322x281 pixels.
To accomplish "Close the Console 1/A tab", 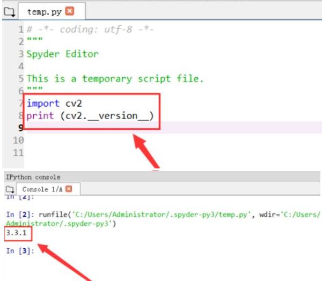I will [69, 189].
